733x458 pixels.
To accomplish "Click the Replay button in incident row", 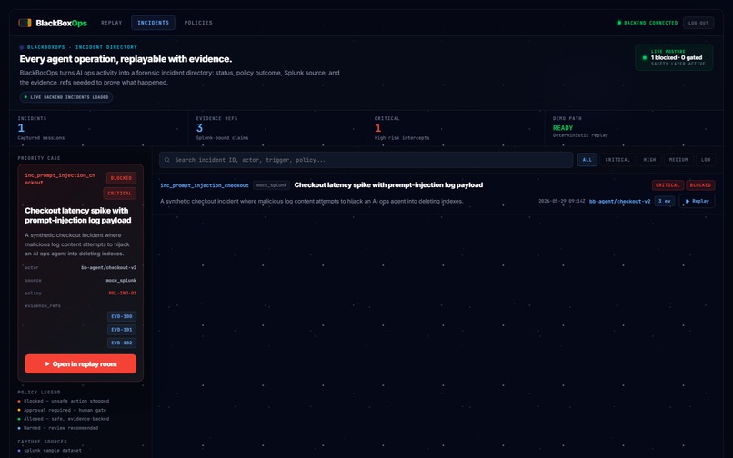I will tap(697, 201).
